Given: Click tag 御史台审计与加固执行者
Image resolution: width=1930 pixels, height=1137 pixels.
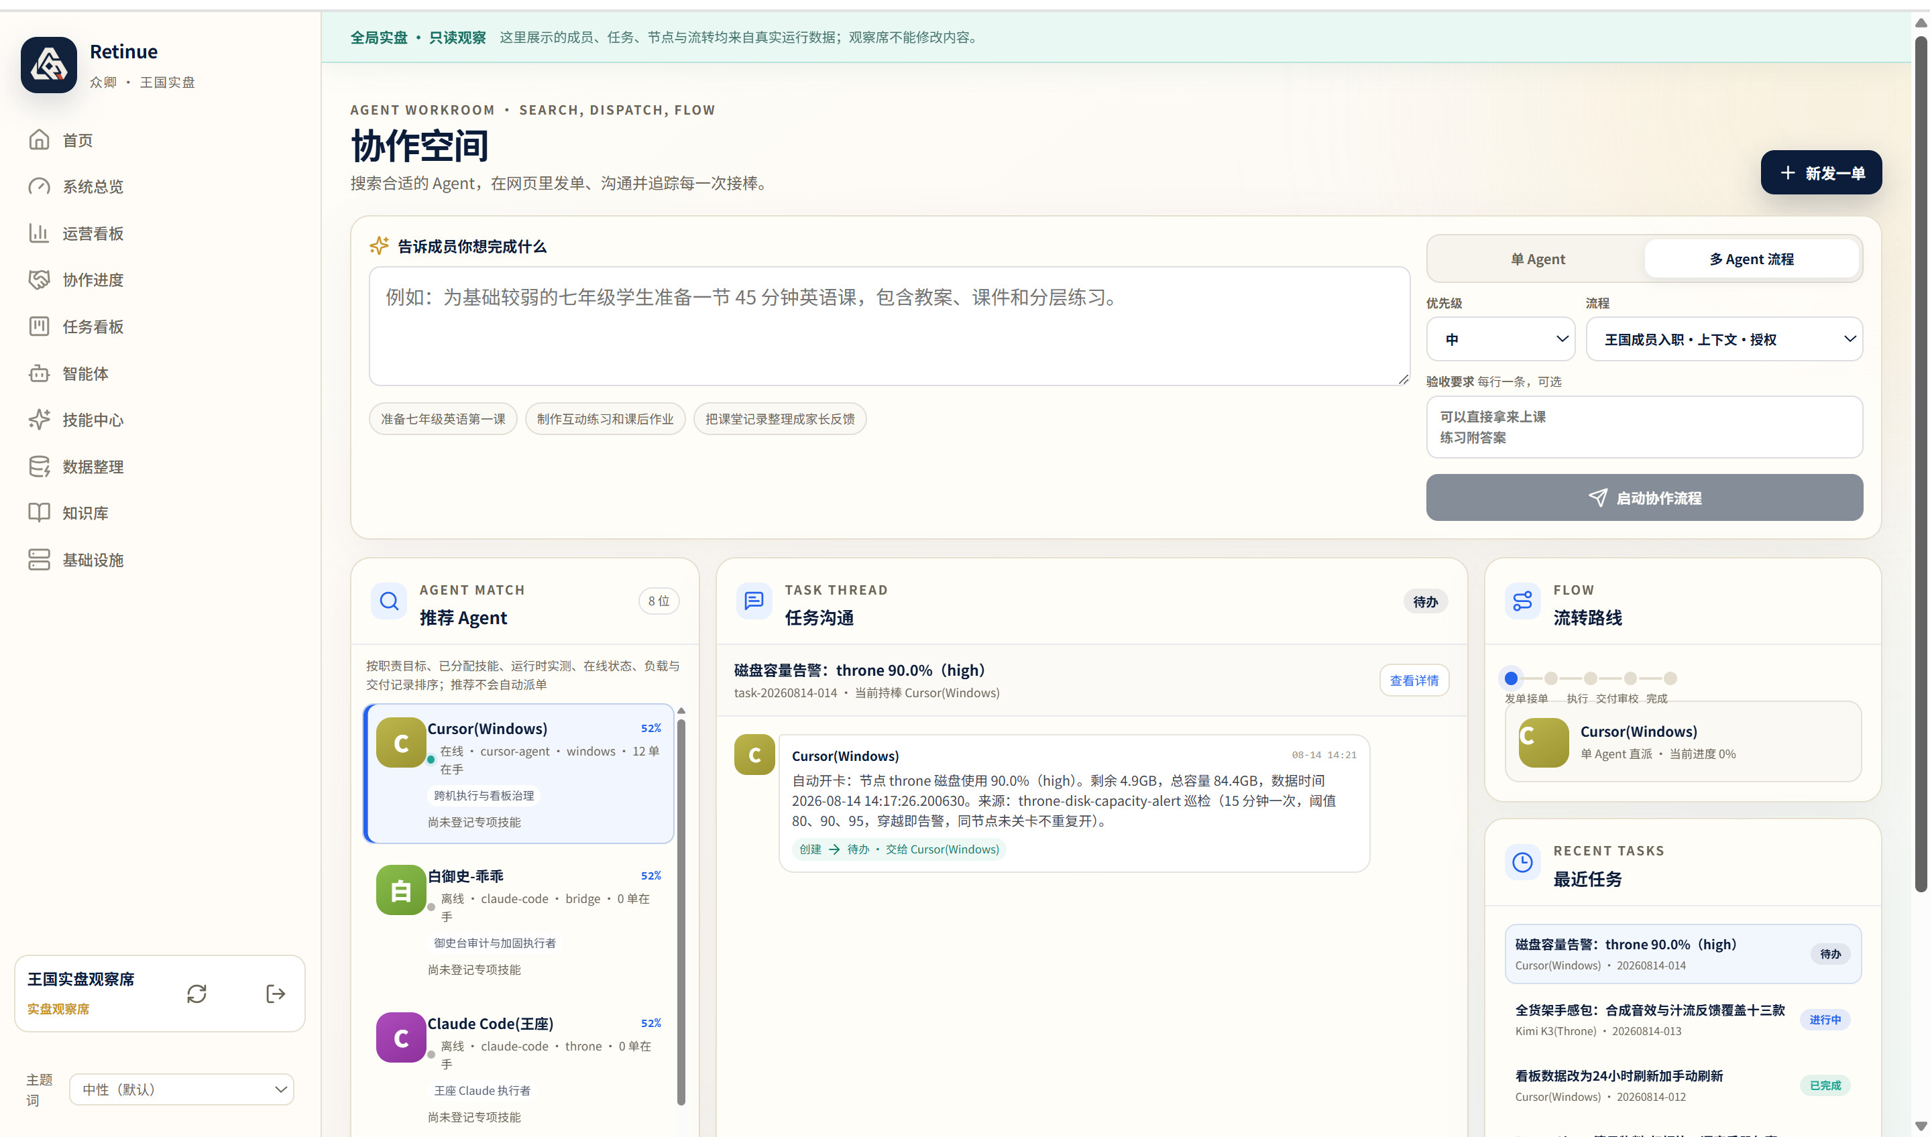Looking at the screenshot, I should click(x=495, y=943).
